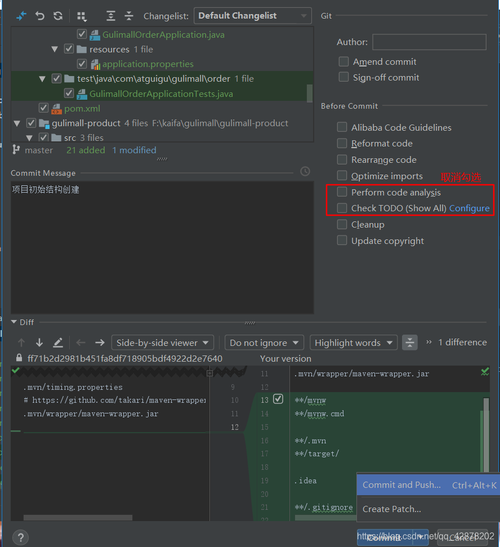
Task: Select Create Patch menu item
Action: 428,509
